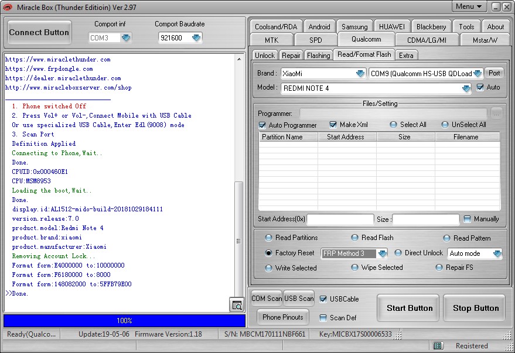Click the COM Scan button

(x=267, y=298)
